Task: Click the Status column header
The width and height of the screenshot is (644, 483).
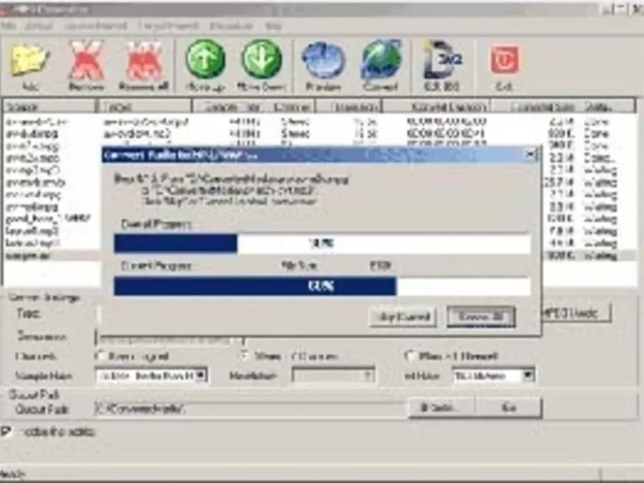Action: 608,107
